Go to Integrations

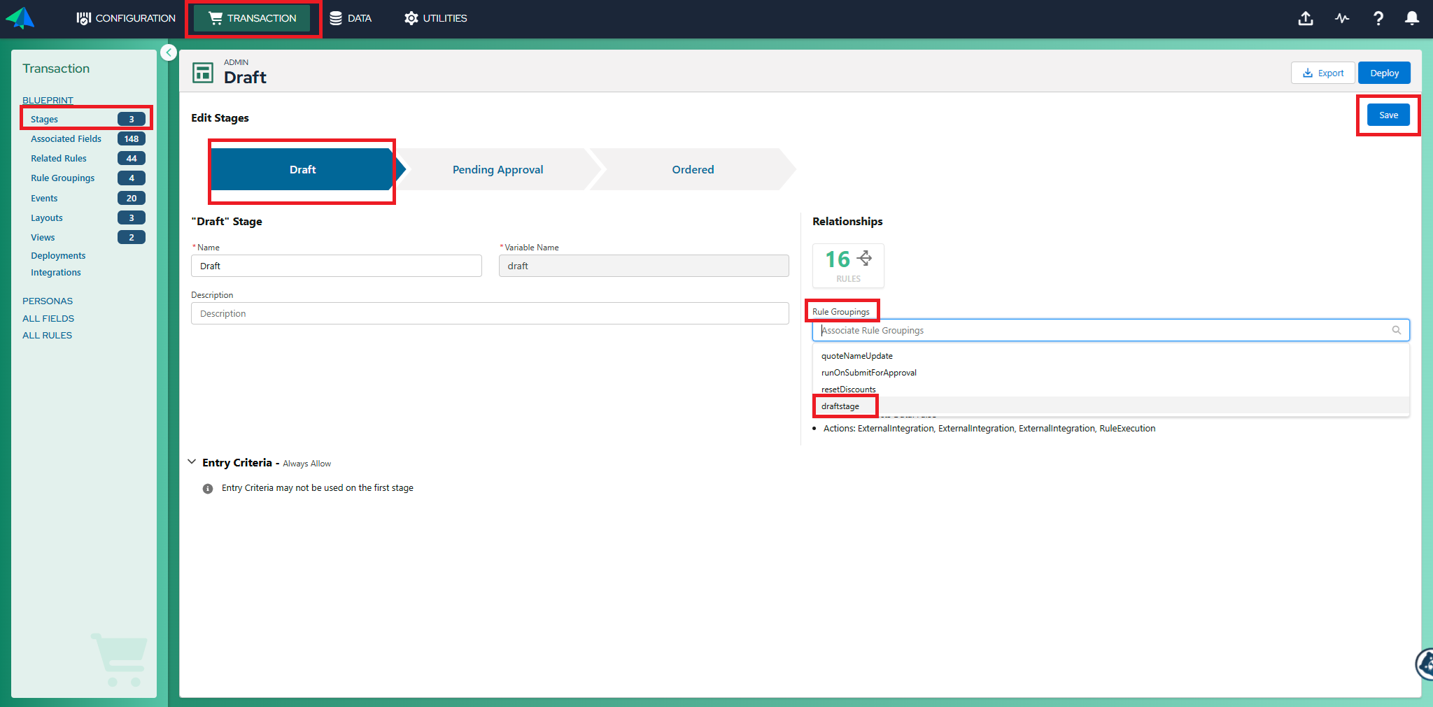tap(56, 273)
